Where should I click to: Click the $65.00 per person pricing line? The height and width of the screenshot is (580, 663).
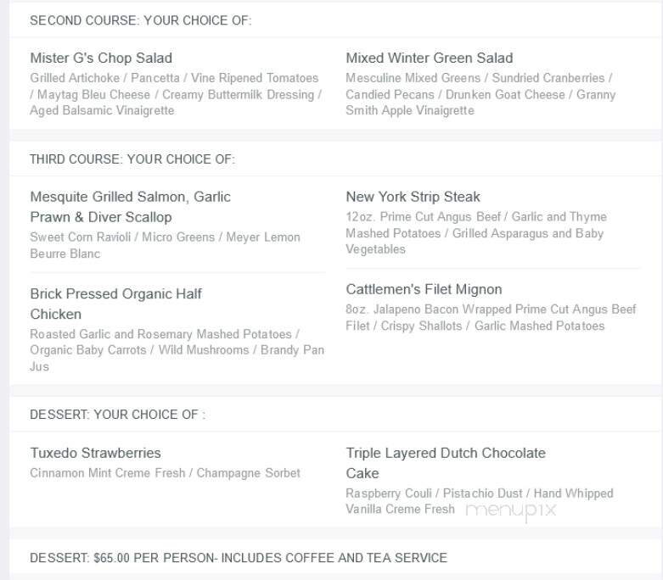[239, 558]
